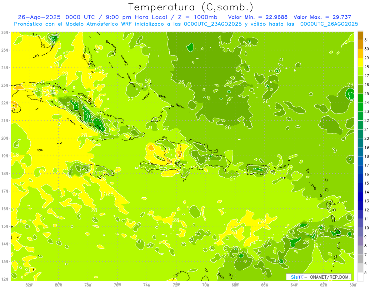Click the '74W' longitude label
The width and height of the screenshot is (375, 289).
click(147, 285)
